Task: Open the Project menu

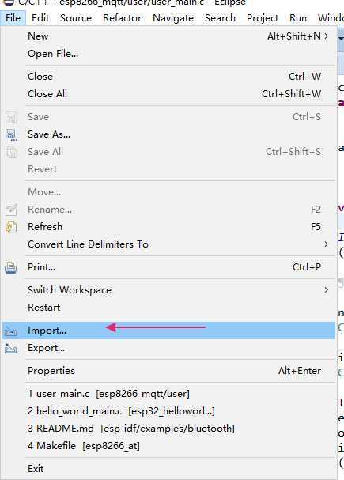Action: coord(263,18)
